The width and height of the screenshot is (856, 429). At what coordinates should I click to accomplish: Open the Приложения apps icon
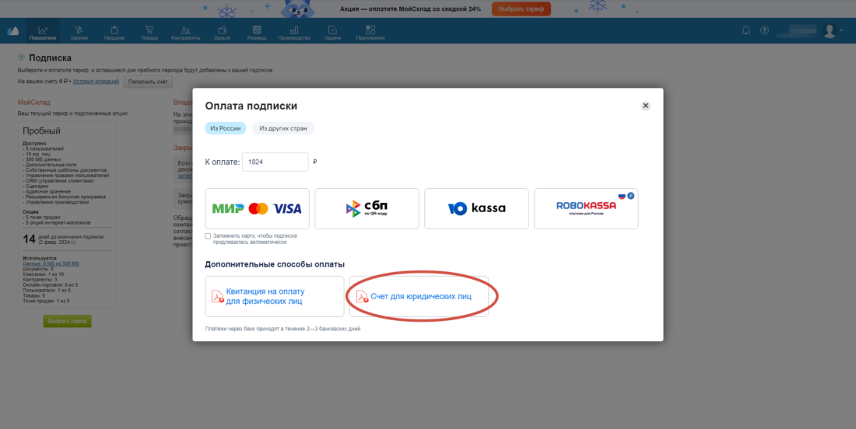[370, 30]
